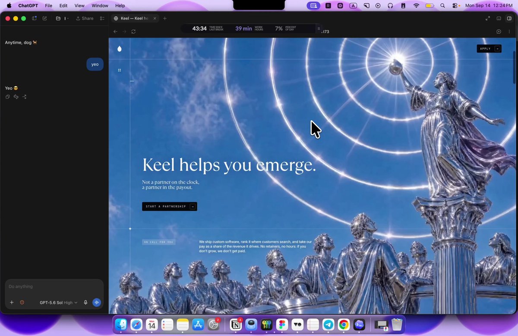518x336 pixels.
Task: Start a new chat with the compose icon
Action: 44,19
